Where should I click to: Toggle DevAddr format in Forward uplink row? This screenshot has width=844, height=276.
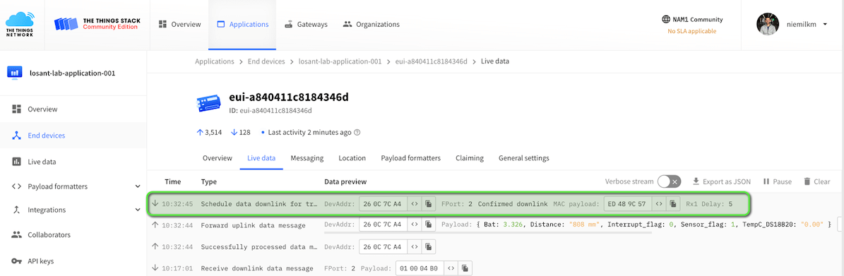pyautogui.click(x=415, y=225)
